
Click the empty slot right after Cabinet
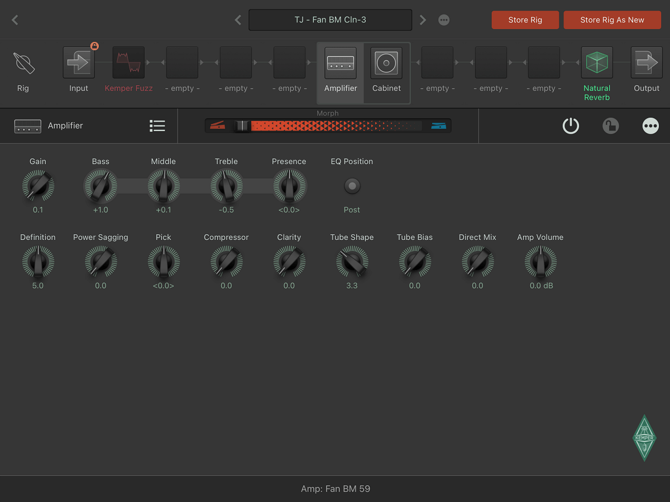438,62
